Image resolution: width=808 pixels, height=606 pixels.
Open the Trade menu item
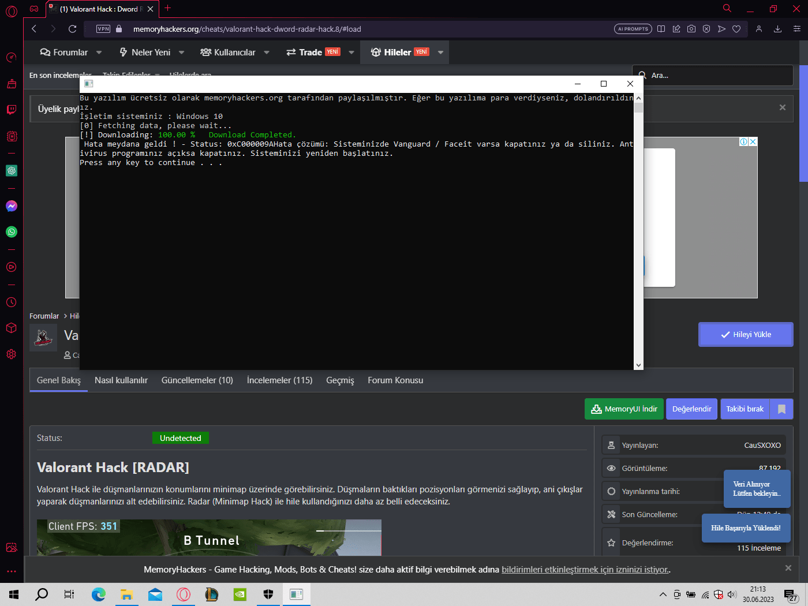coord(313,53)
